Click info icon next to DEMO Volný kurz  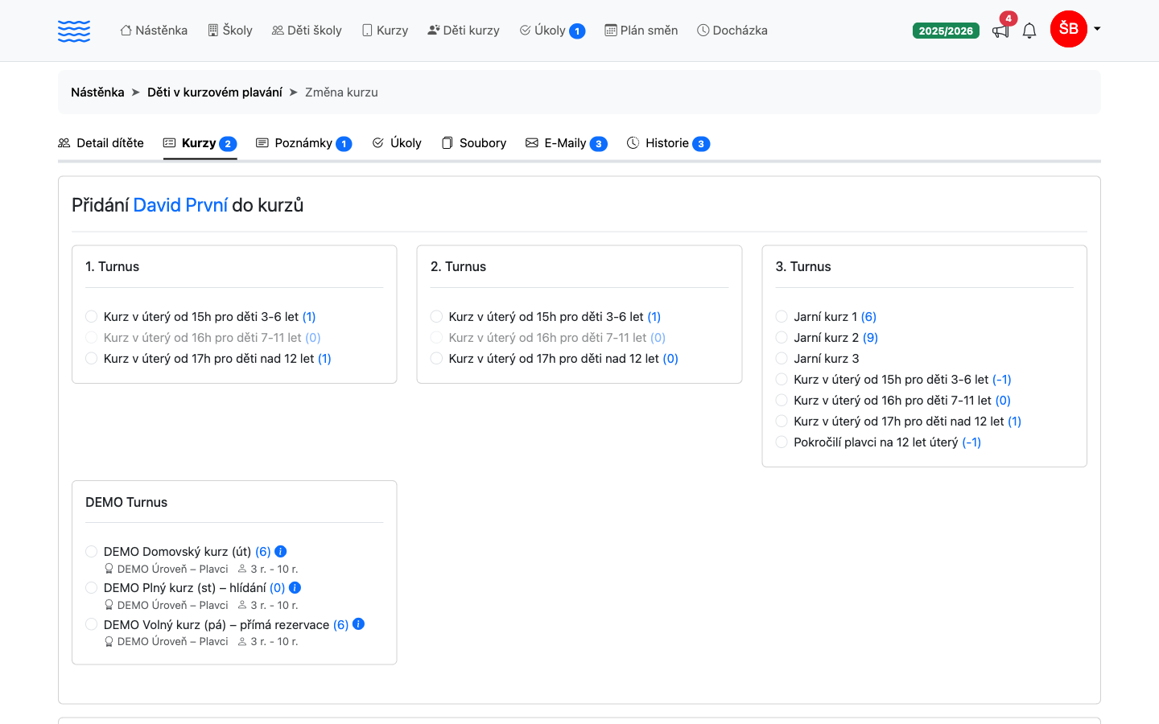tap(359, 623)
